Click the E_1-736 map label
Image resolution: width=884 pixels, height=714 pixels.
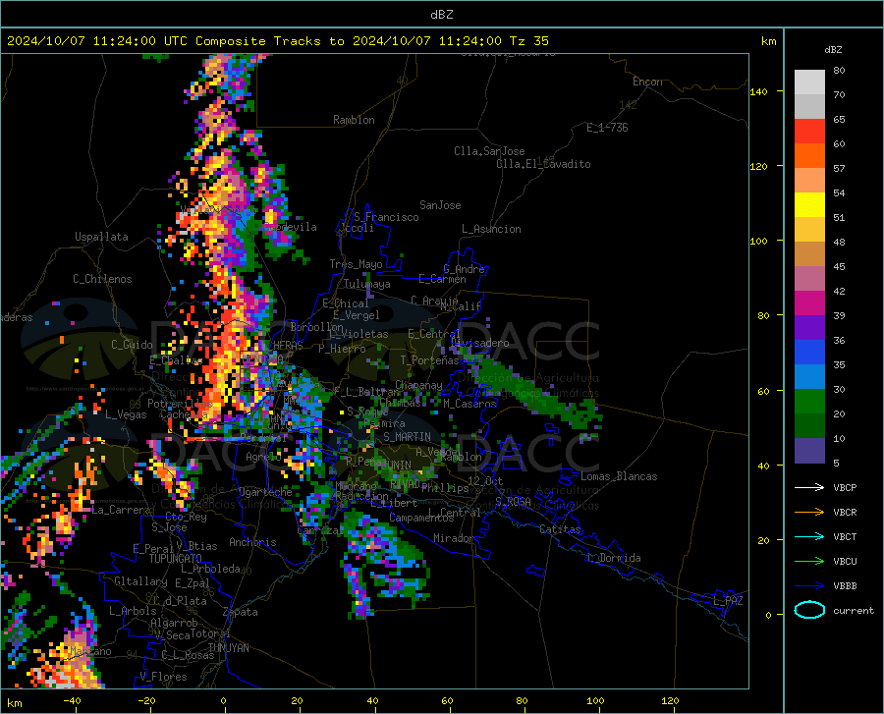point(607,128)
